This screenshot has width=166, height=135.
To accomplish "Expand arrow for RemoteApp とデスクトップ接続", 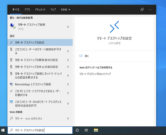I will coord(68,84).
